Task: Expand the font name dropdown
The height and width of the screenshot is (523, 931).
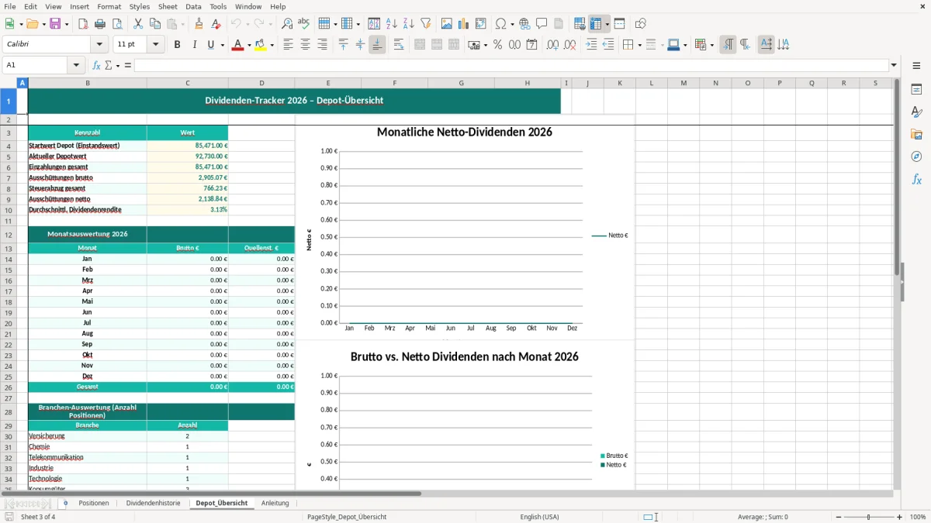Action: (x=98, y=45)
